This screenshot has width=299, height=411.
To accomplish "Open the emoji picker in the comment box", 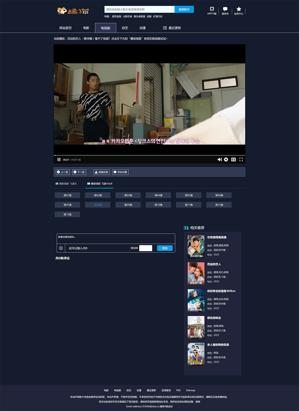I will 61,248.
